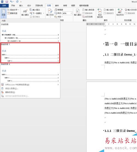Choose the 自动目录 2 (Automatic Table 2) preview
Screen dimensions: 137x152
point(30,73)
